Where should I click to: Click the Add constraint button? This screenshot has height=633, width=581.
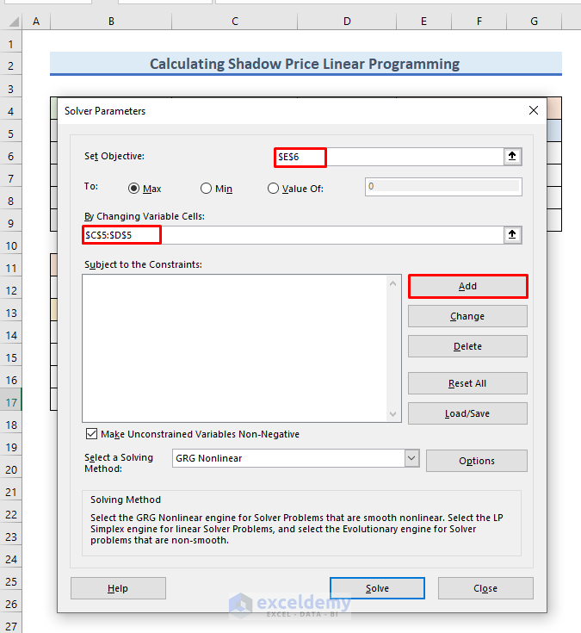pyautogui.click(x=467, y=286)
